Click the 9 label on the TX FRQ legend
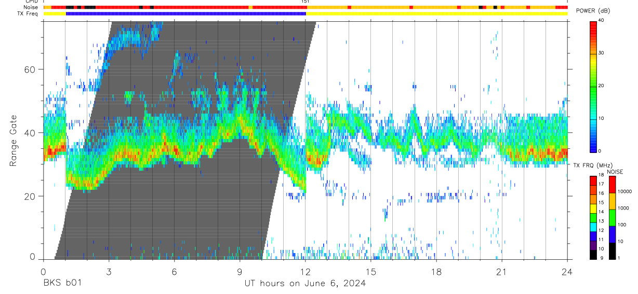Screen dimensions: 638x294 (x=602, y=258)
